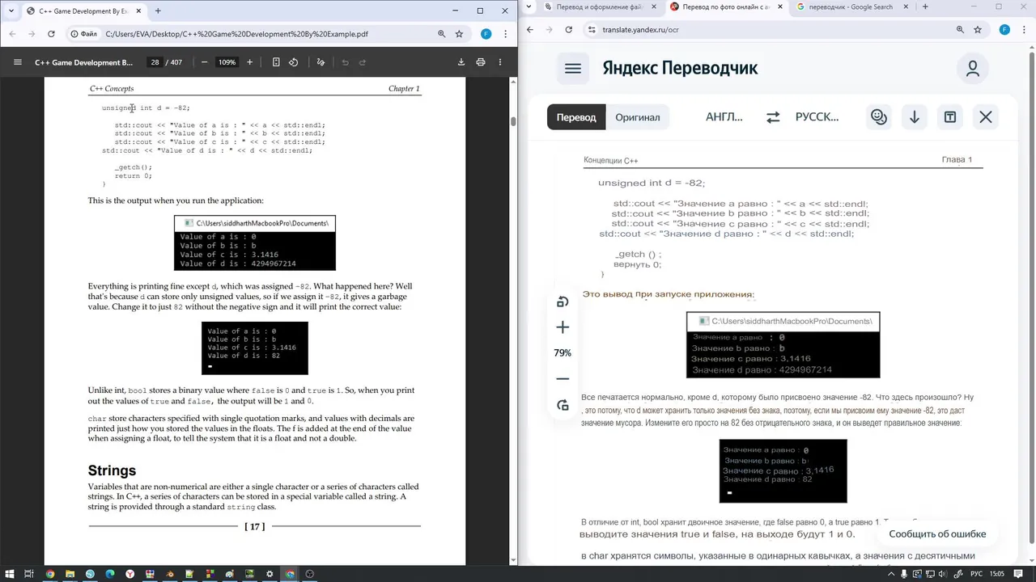Open Yandex Translate hamburger menu

[x=573, y=69]
